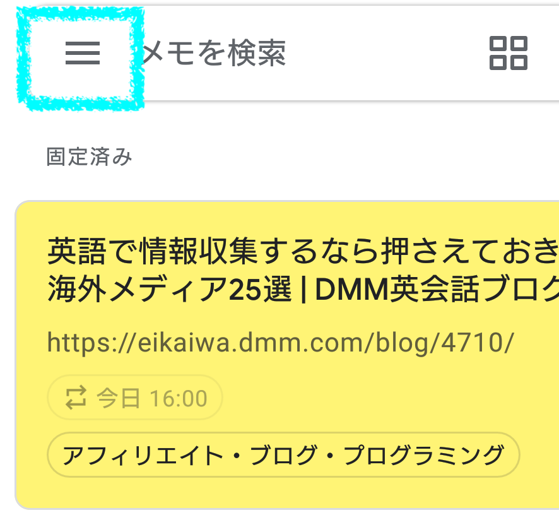Select the アフィリエイト・ブログ・プログラミング label chip

(x=283, y=455)
